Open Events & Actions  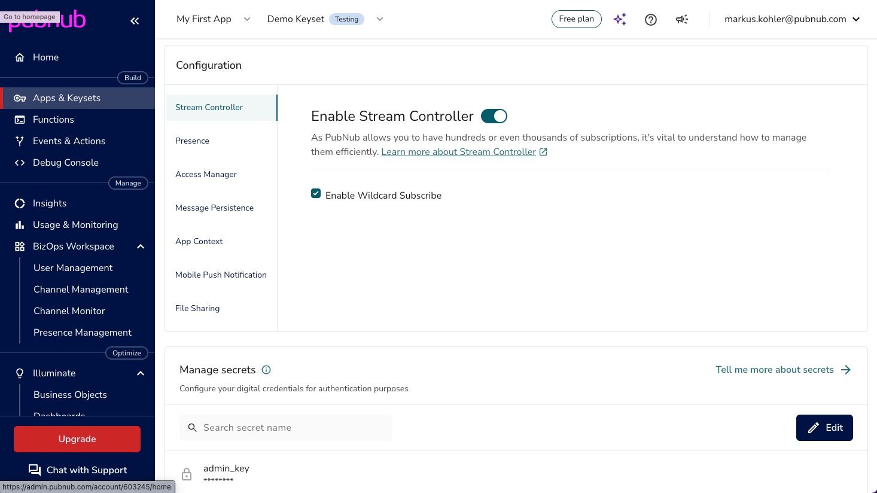click(x=69, y=141)
